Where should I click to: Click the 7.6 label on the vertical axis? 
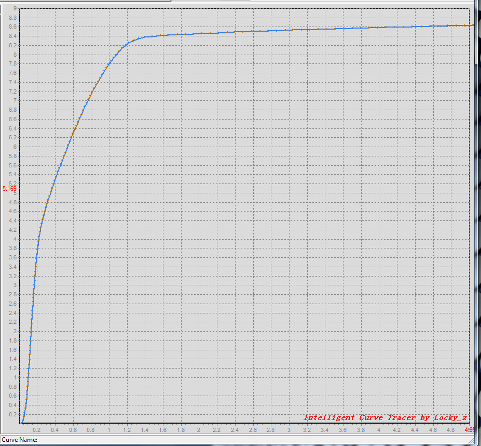coord(12,73)
